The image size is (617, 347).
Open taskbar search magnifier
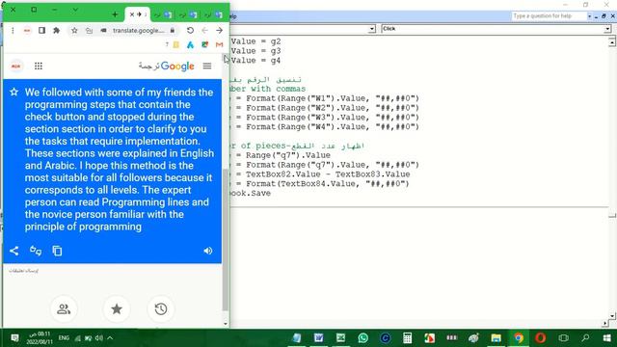[585, 338]
